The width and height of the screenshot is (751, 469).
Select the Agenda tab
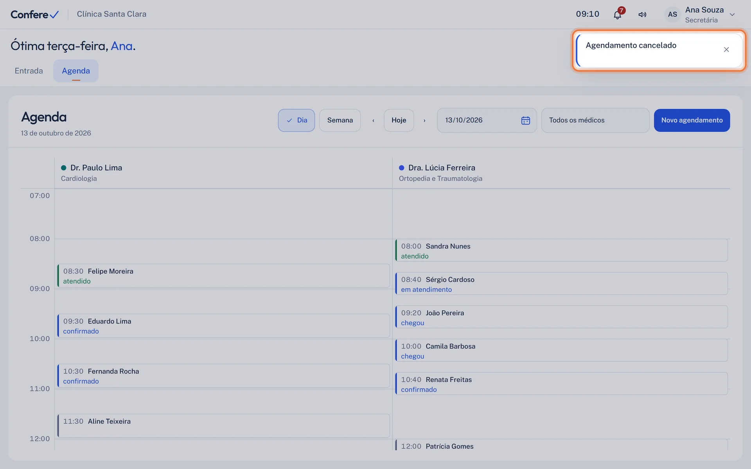tap(76, 71)
